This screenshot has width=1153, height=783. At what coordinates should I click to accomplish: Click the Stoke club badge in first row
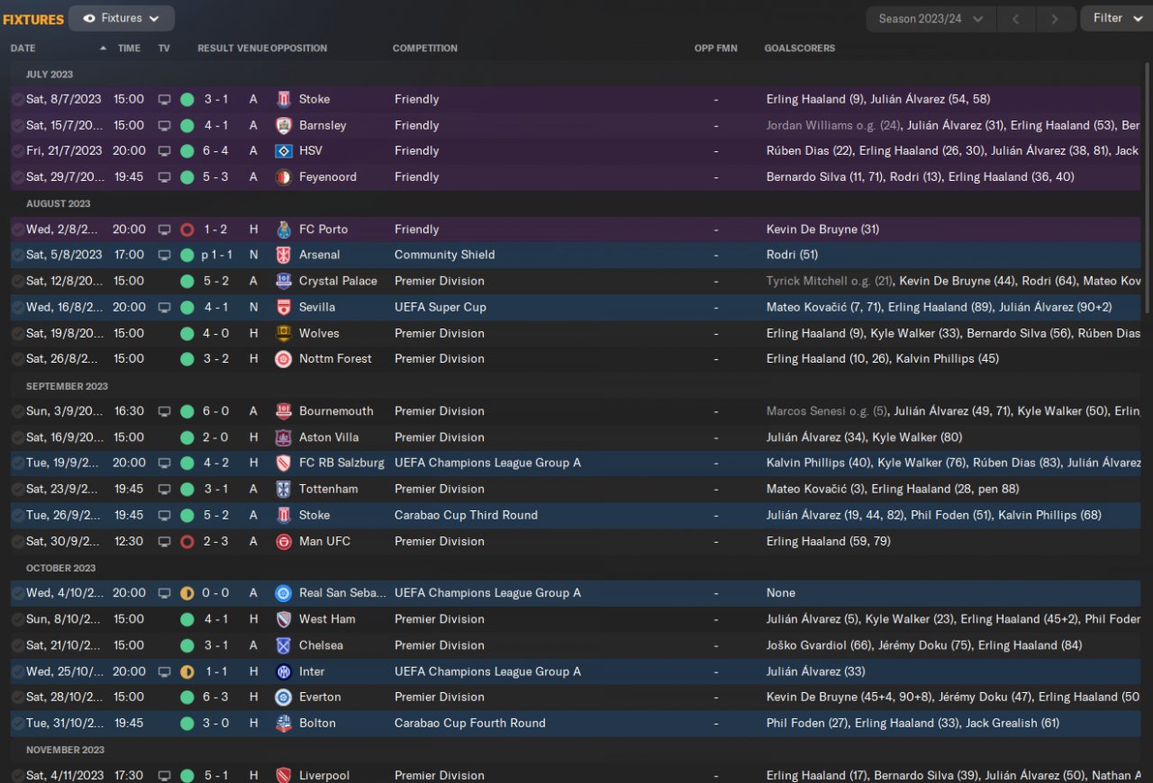(284, 99)
